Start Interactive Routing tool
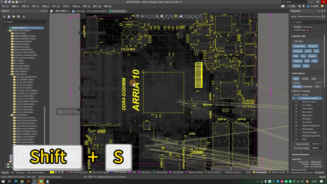 [x=167, y=16]
